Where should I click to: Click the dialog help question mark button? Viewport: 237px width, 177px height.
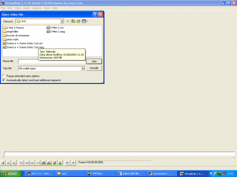tap(95, 15)
